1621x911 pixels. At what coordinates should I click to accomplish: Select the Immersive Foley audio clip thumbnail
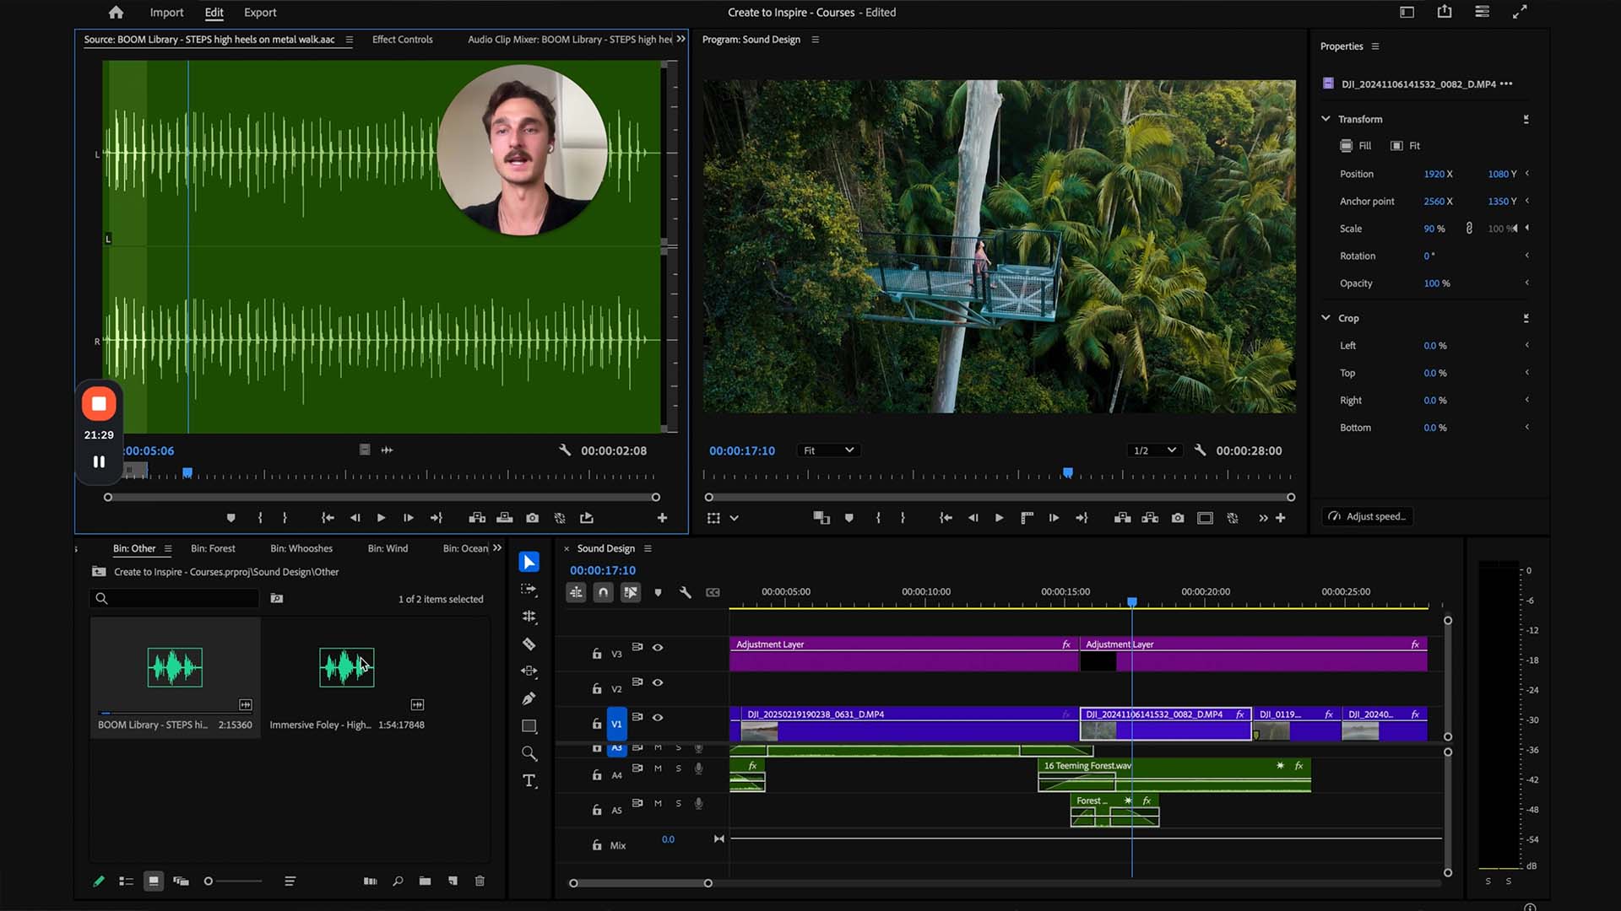tap(346, 668)
